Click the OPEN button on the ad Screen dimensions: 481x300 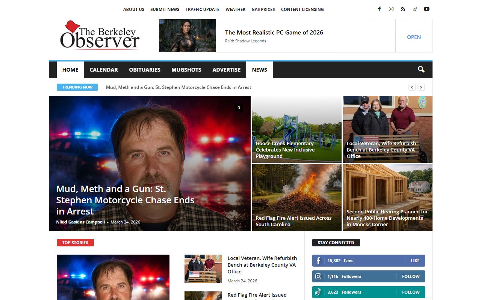click(x=414, y=37)
